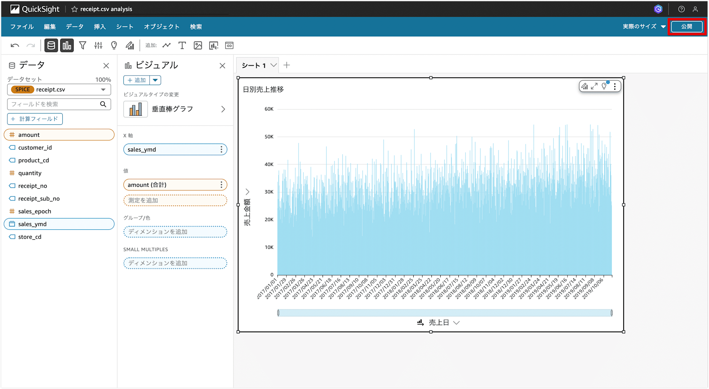Select the sales_ymd field in data list
The height and width of the screenshot is (389, 709).
59,224
